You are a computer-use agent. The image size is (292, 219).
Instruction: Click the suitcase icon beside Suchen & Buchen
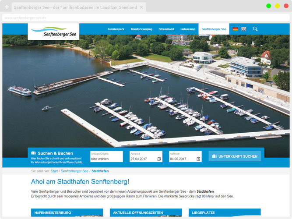33,153
